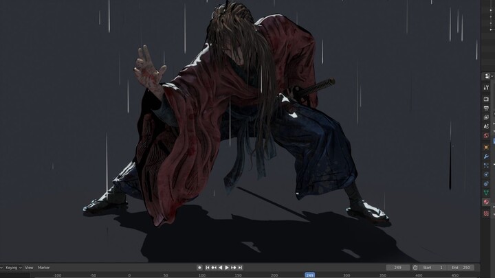The width and height of the screenshot is (495, 278).
Task: Open the timeline View menu
Action: (29, 268)
